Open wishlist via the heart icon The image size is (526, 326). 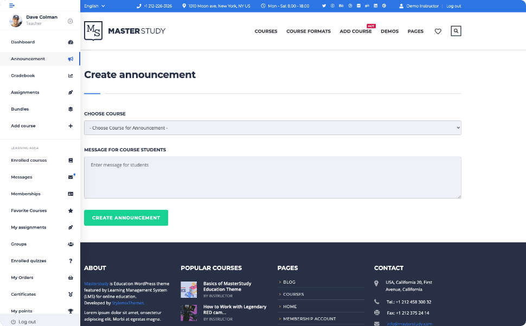[438, 31]
